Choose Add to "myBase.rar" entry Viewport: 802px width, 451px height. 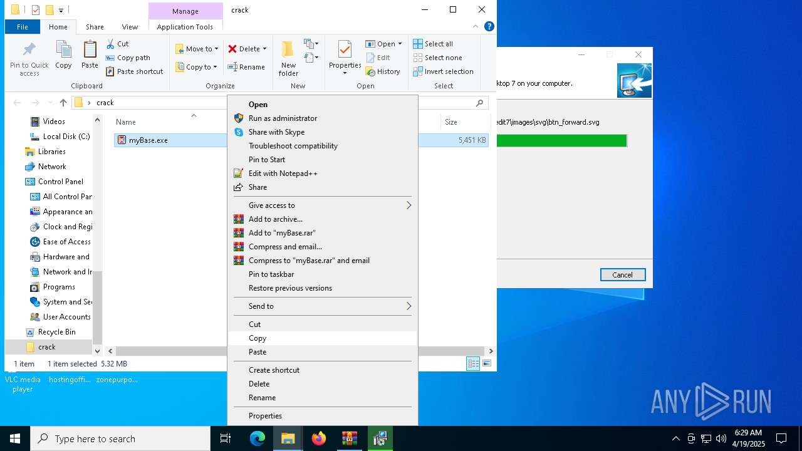(x=322, y=233)
